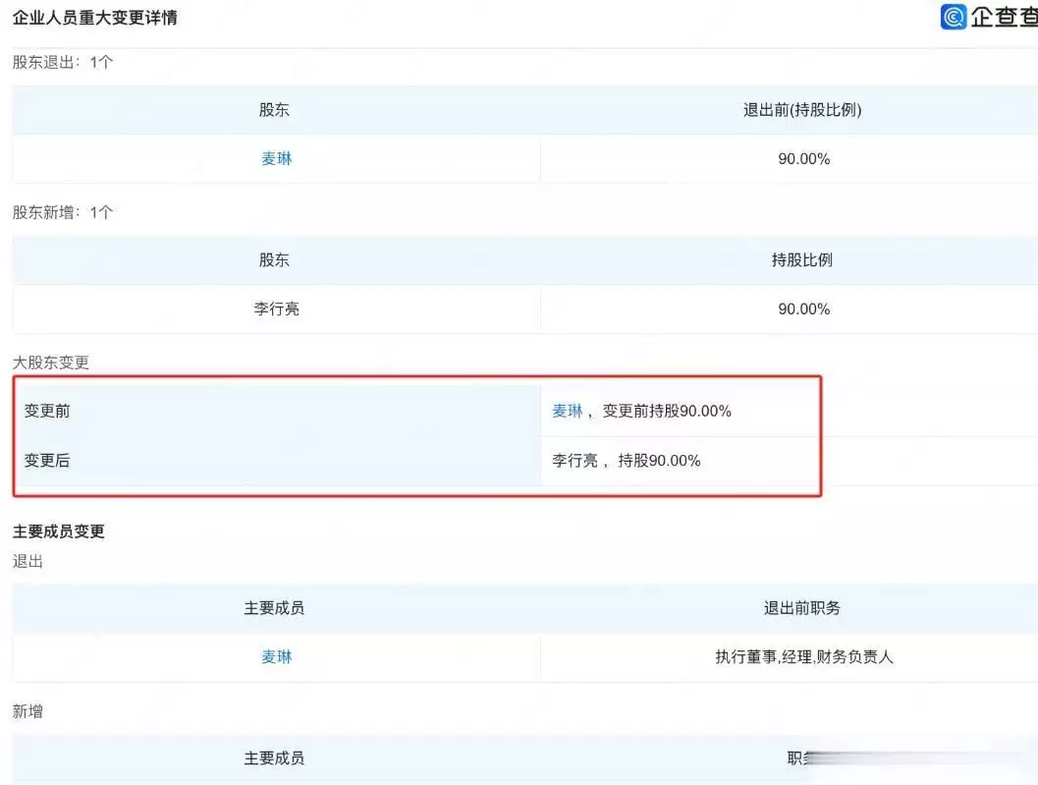Click the 企业人员重大变更详情 title

pos(94,18)
